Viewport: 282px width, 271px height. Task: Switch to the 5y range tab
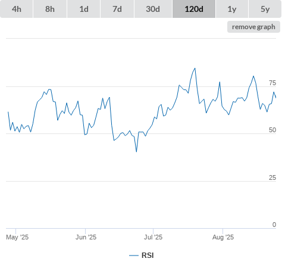pos(265,9)
